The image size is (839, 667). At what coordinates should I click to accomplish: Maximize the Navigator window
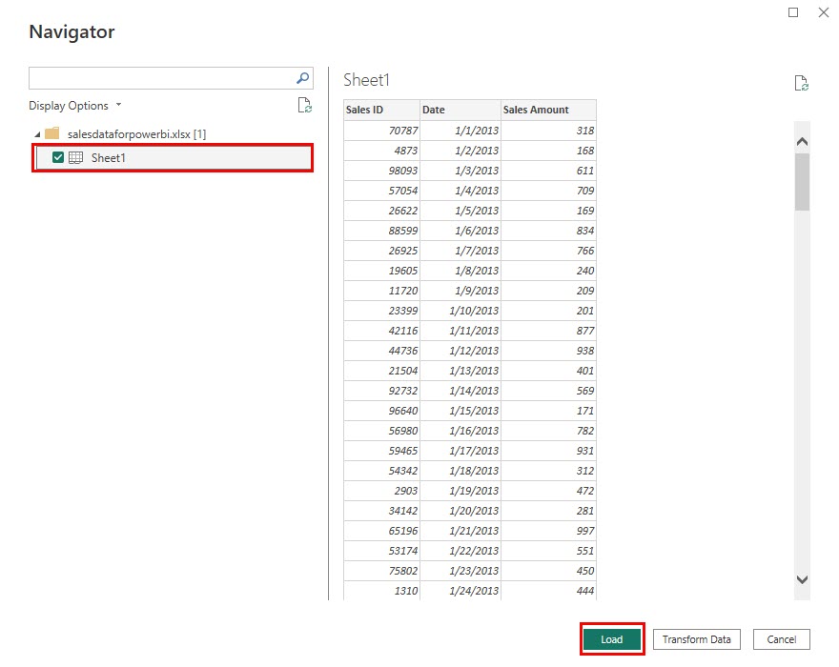pyautogui.click(x=793, y=11)
